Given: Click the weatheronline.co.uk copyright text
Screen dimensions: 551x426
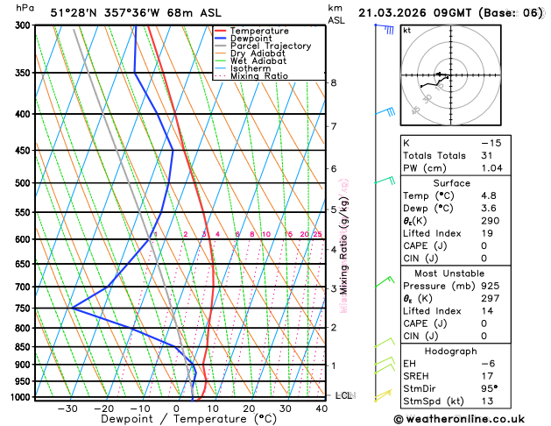Looking at the screenshot, I should pos(459,419).
